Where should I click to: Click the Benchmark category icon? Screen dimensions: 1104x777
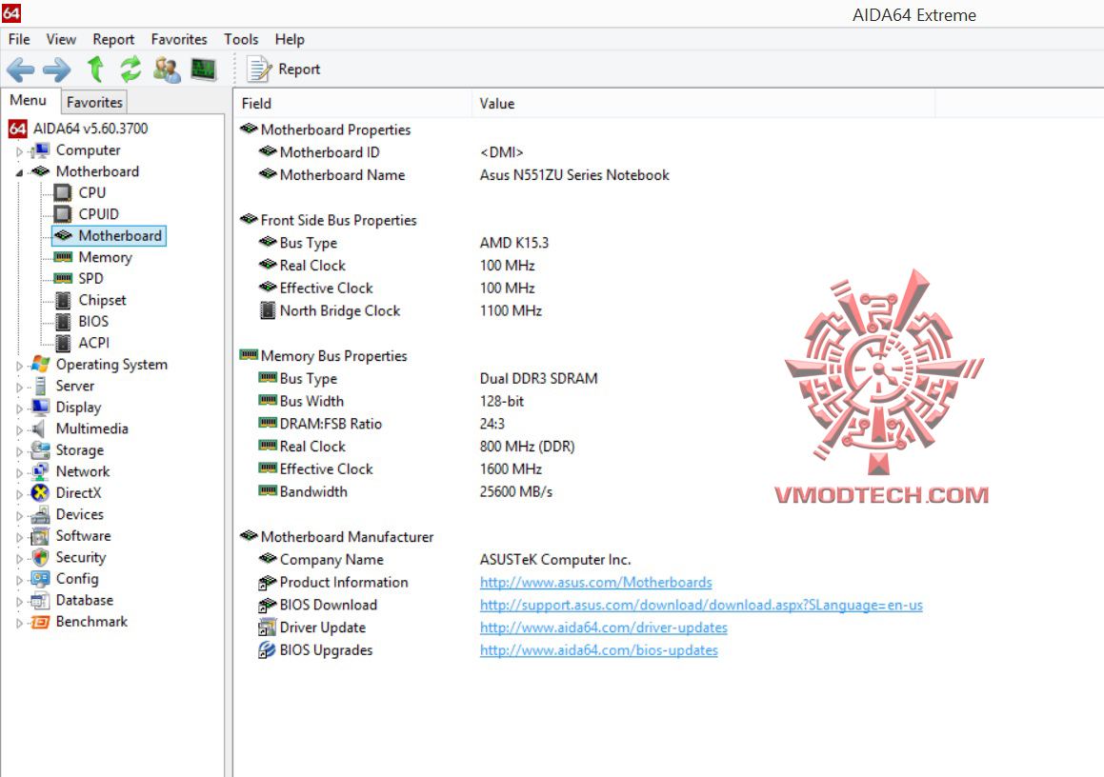point(41,622)
